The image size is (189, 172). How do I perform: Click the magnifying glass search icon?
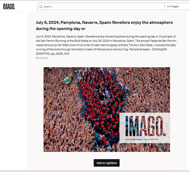tap(41, 7)
